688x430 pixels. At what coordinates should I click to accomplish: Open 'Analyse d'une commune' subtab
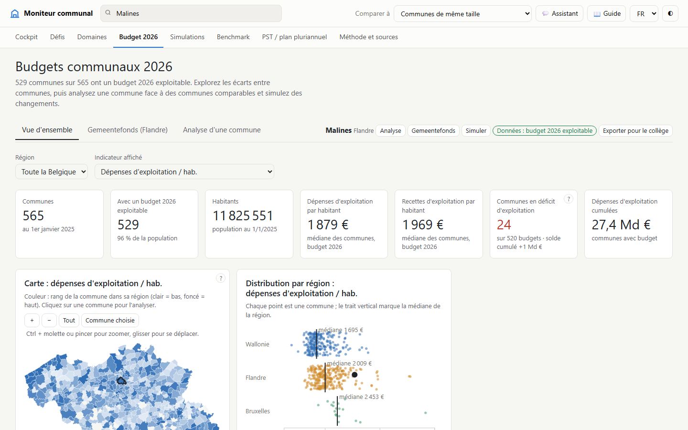click(x=222, y=130)
